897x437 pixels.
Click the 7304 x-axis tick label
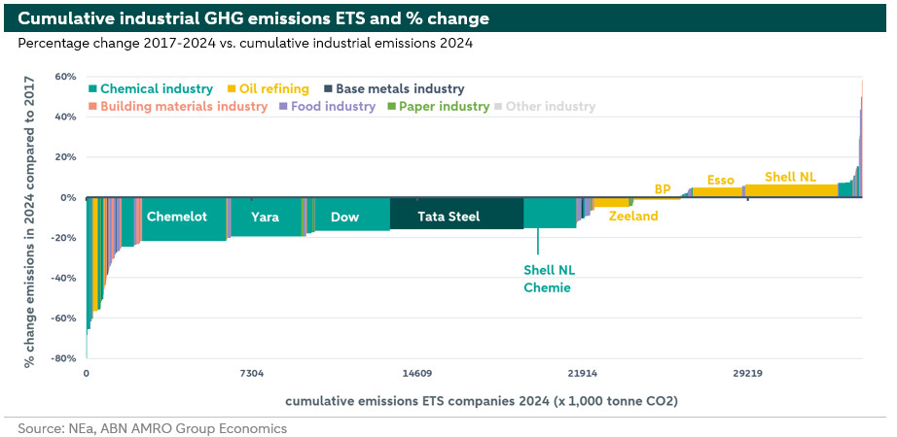point(252,374)
